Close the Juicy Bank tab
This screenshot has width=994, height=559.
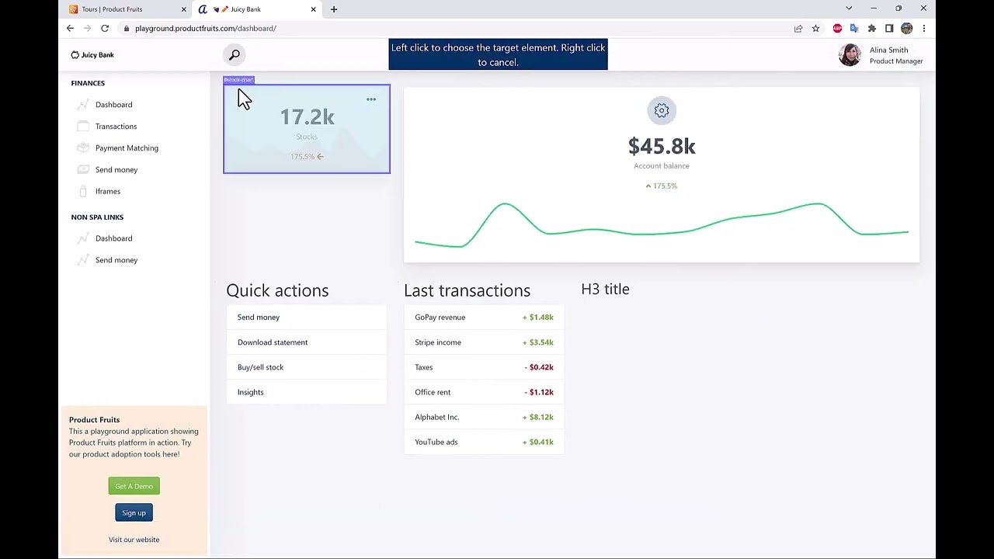(314, 9)
